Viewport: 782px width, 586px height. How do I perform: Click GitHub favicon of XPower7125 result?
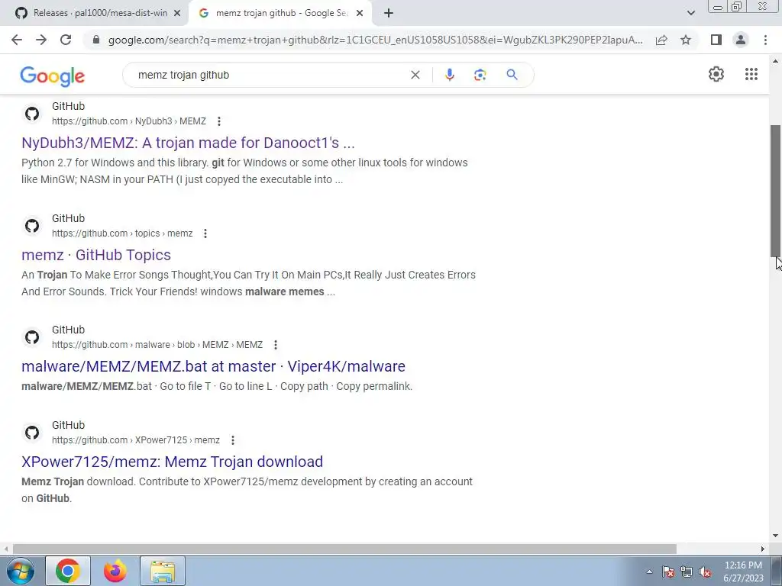point(32,433)
